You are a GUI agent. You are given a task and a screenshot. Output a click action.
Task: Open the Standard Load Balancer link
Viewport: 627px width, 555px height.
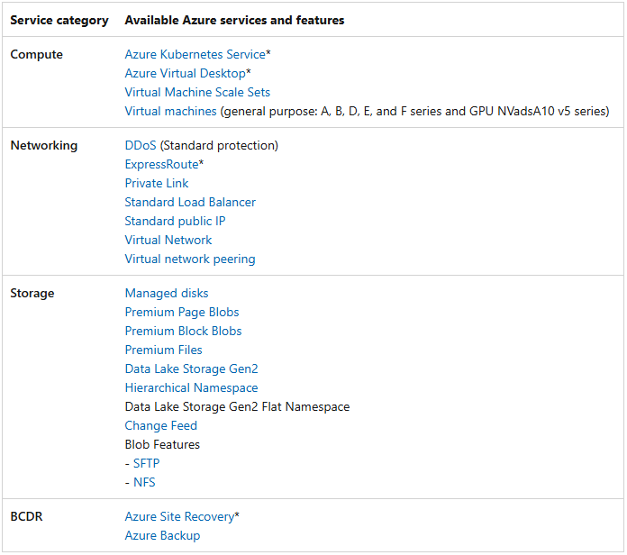190,203
